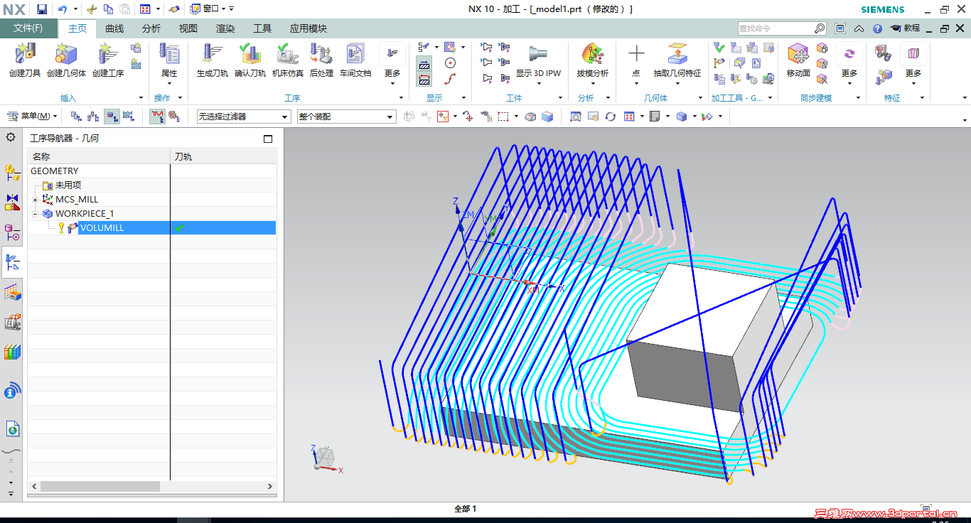Select the Unused Items (未用项) node
The image size is (971, 523).
coord(68,185)
